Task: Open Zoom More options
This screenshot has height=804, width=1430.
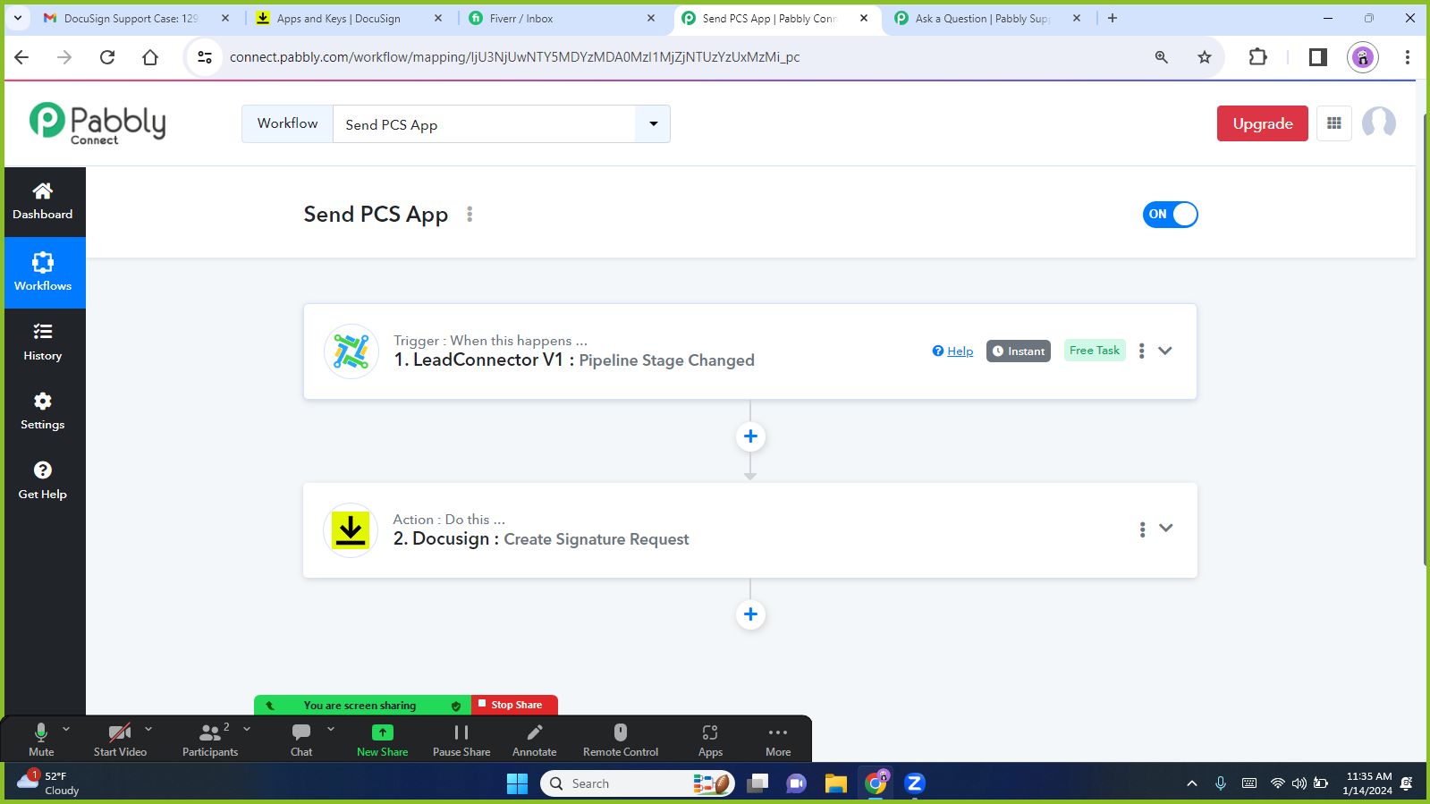Action: click(778, 740)
